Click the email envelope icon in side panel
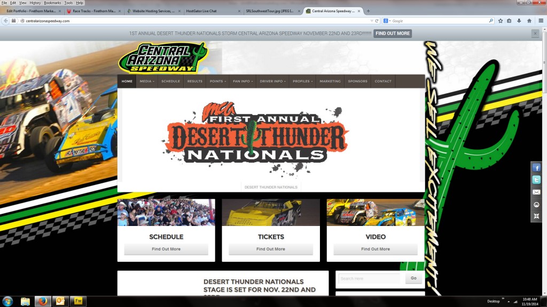This screenshot has height=307, width=547. pos(536,192)
